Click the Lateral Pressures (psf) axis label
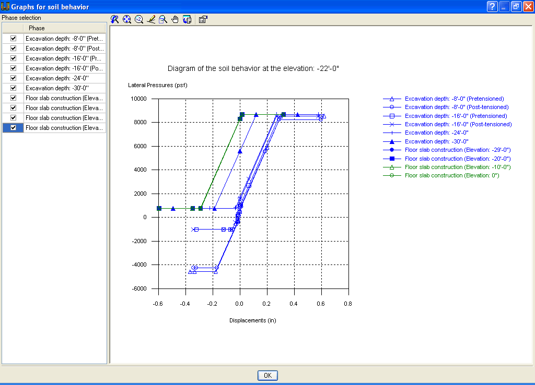This screenshot has height=385, width=535. coord(158,85)
